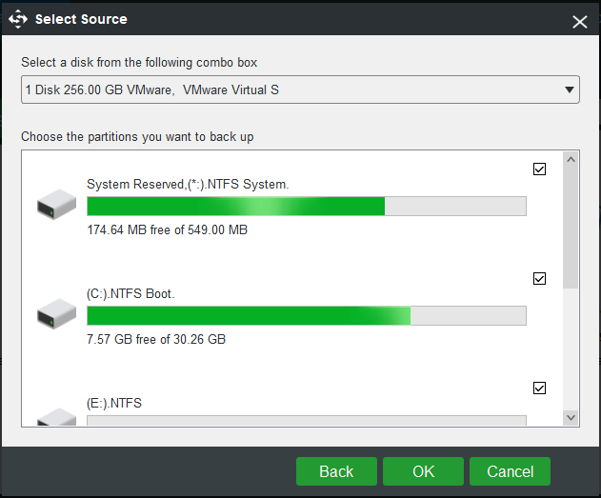
Task: Close the Select Source window
Action: tap(580, 22)
